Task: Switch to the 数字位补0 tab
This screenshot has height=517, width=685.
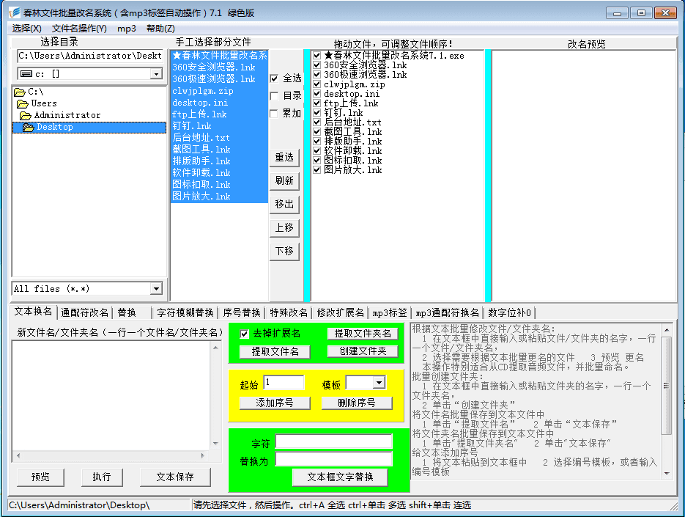Action: (509, 312)
